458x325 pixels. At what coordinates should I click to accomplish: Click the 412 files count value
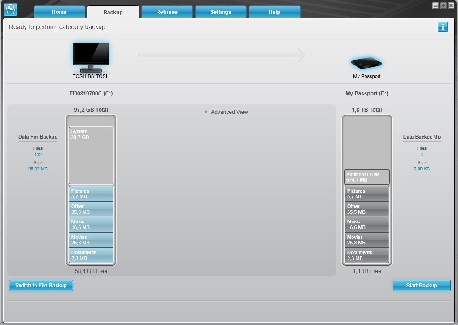pyautogui.click(x=38, y=155)
